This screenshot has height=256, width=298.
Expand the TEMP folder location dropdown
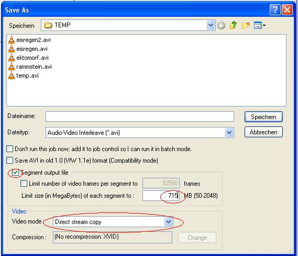coord(211,25)
